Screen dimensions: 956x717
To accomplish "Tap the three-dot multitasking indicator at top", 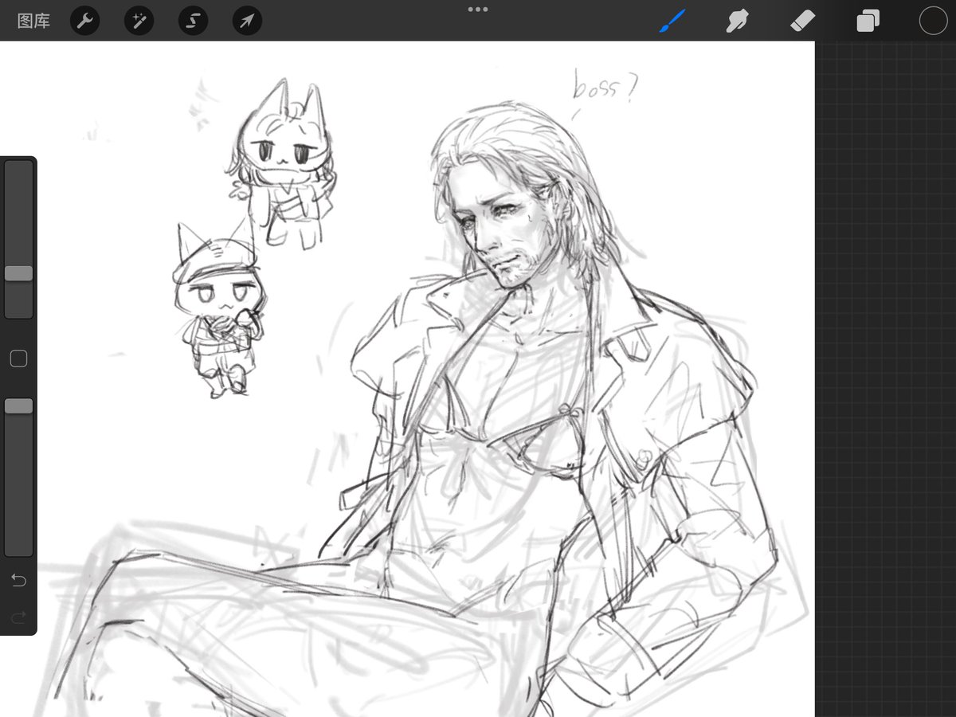I will pyautogui.click(x=478, y=10).
